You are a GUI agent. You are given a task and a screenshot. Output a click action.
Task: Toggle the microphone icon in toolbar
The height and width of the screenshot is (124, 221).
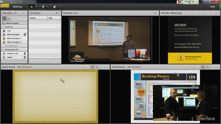pyautogui.click(x=43, y=7)
